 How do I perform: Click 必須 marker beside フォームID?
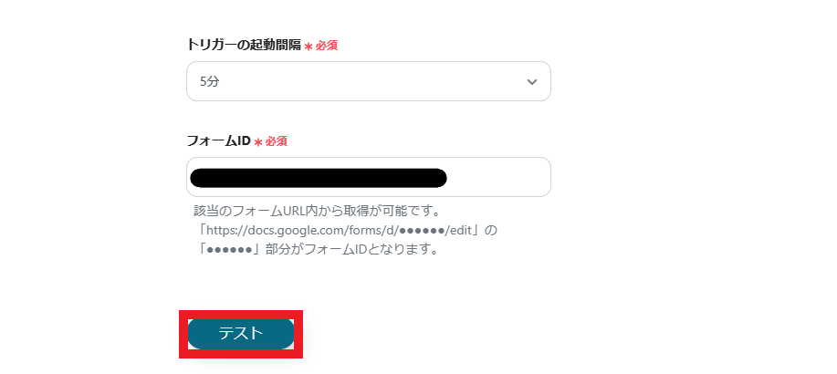[x=276, y=141]
